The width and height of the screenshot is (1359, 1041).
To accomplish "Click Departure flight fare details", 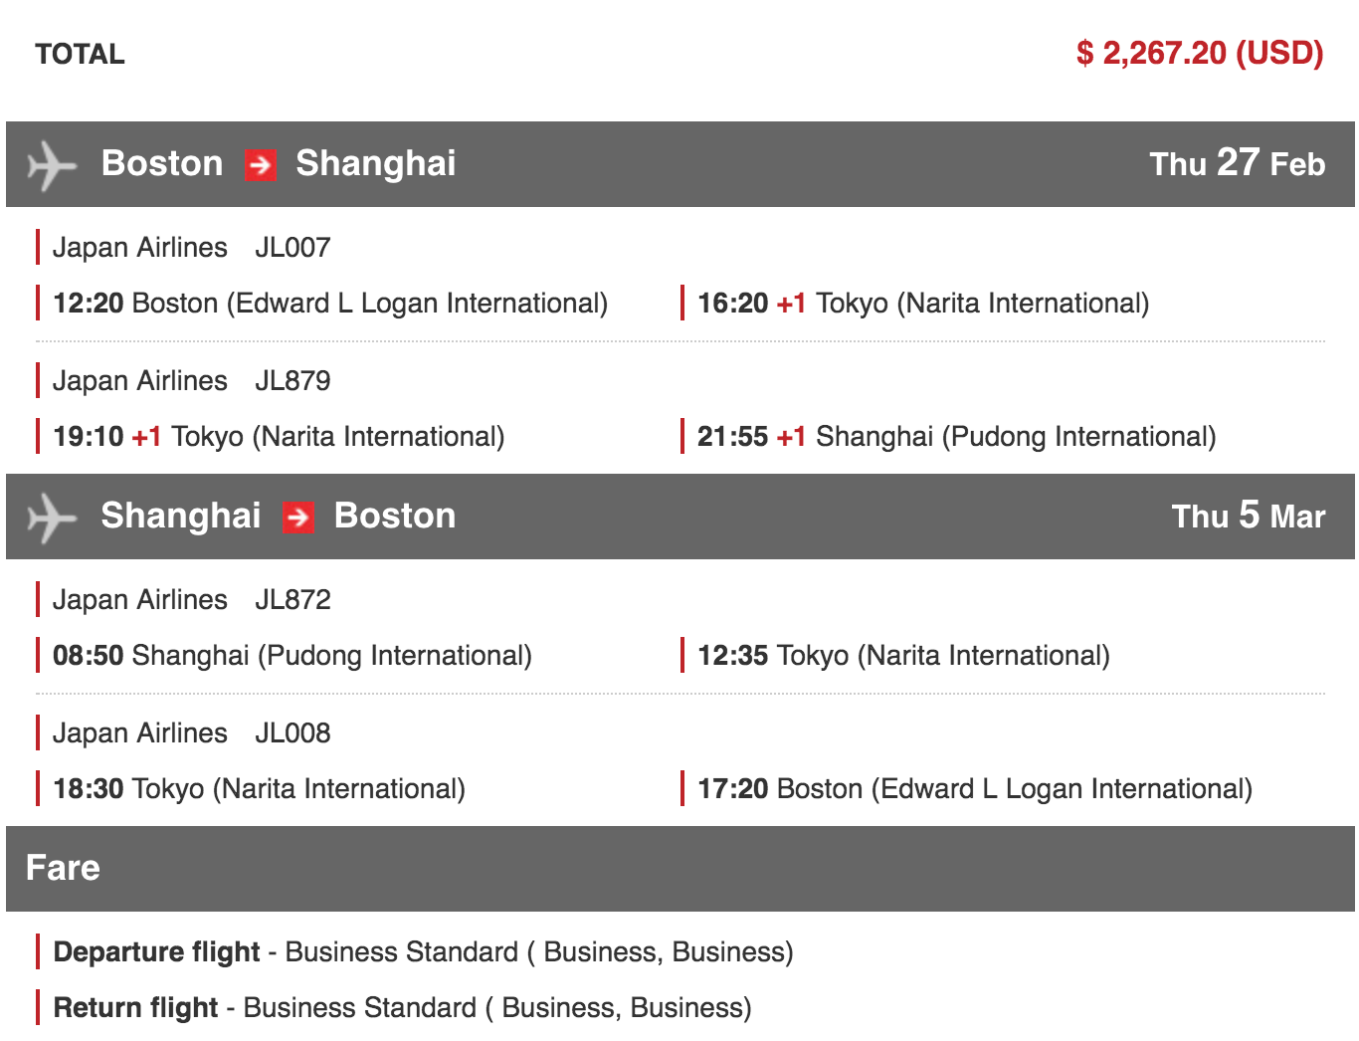I will tap(423, 951).
